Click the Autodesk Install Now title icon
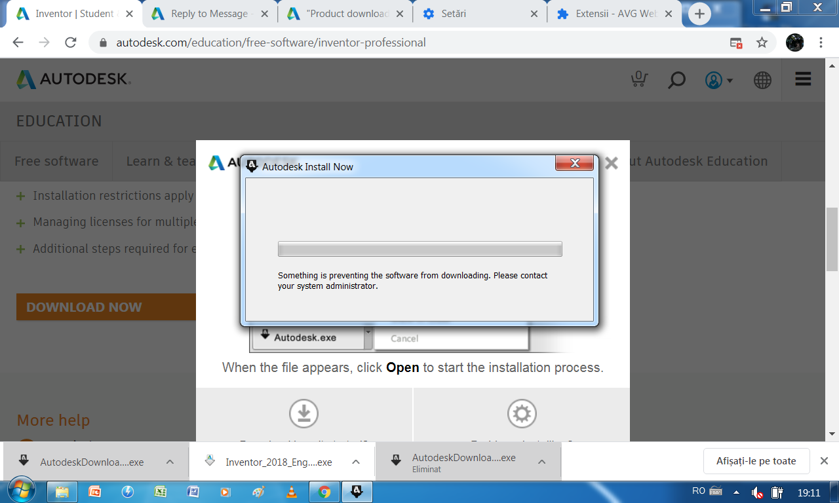 tap(252, 166)
